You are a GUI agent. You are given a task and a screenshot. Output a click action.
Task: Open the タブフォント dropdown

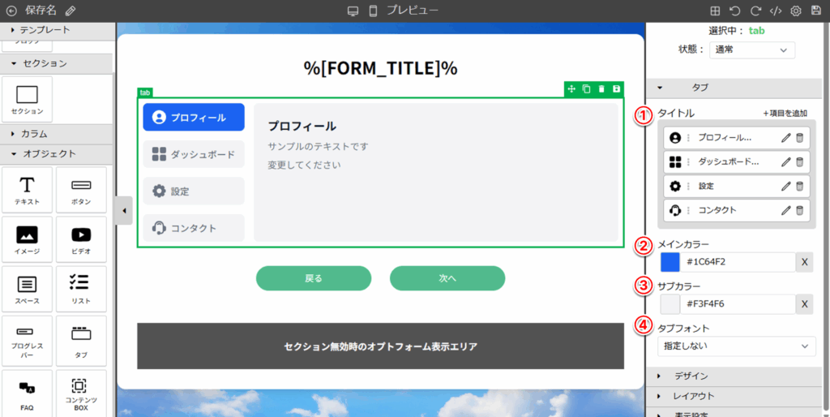[x=736, y=346]
